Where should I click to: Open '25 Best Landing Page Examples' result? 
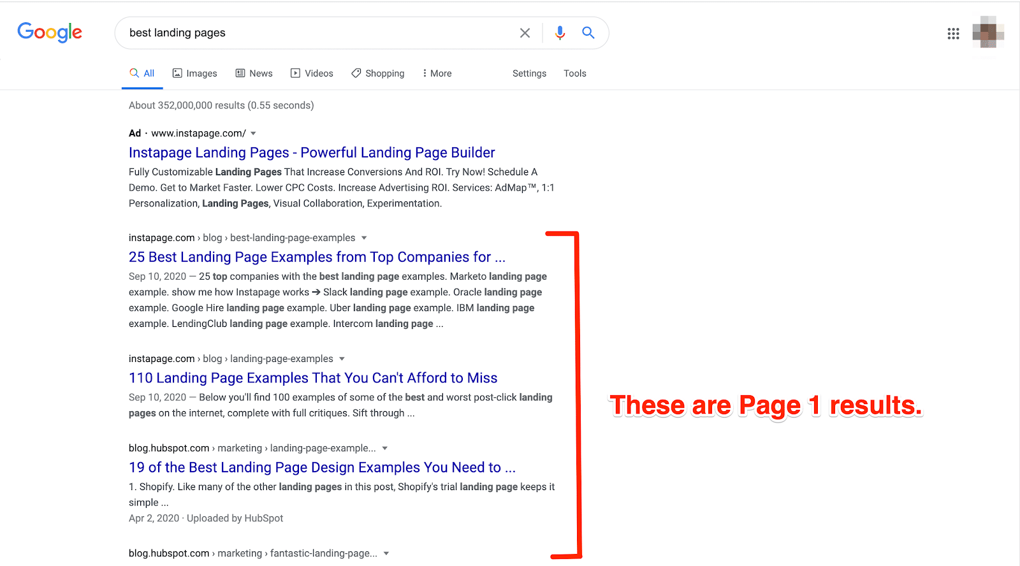tap(317, 257)
